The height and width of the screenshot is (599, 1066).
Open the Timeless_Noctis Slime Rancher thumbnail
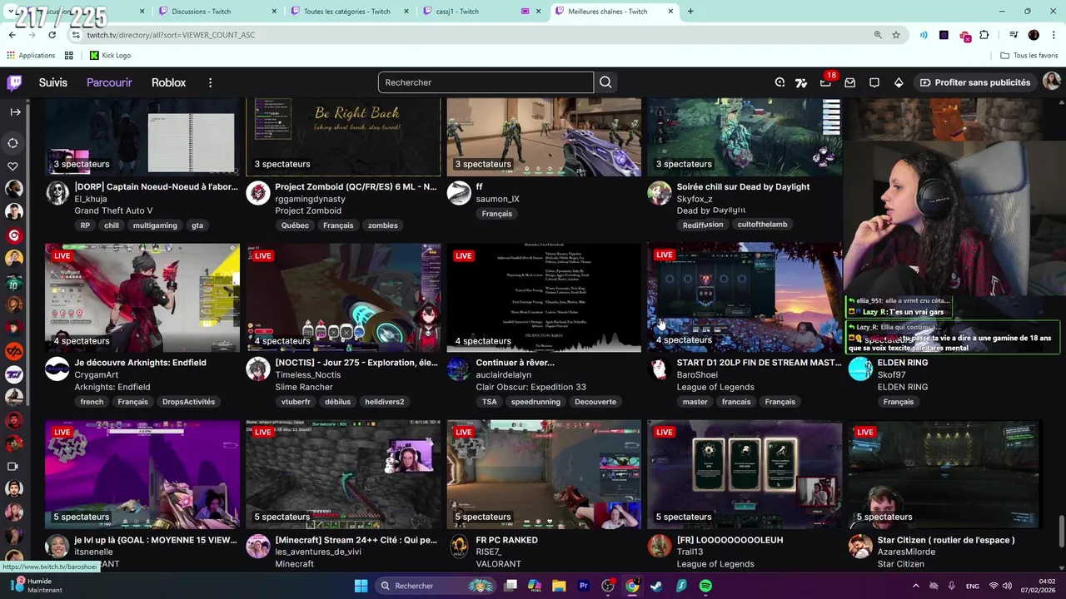343,297
